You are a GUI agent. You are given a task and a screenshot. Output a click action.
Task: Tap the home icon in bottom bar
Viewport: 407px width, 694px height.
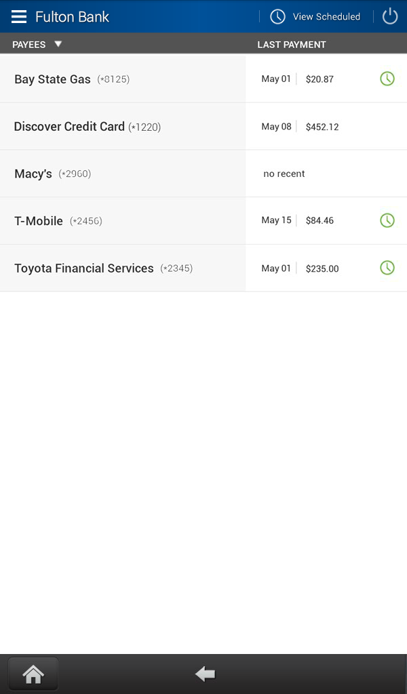tap(33, 674)
